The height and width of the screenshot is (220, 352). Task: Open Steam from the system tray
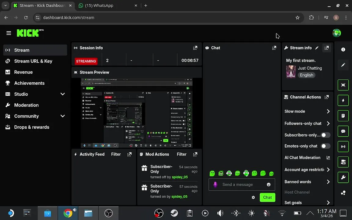click(174, 213)
